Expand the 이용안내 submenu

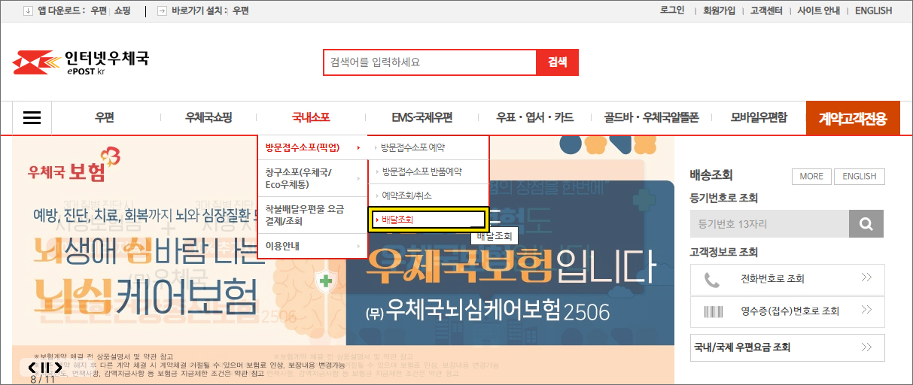click(x=312, y=246)
